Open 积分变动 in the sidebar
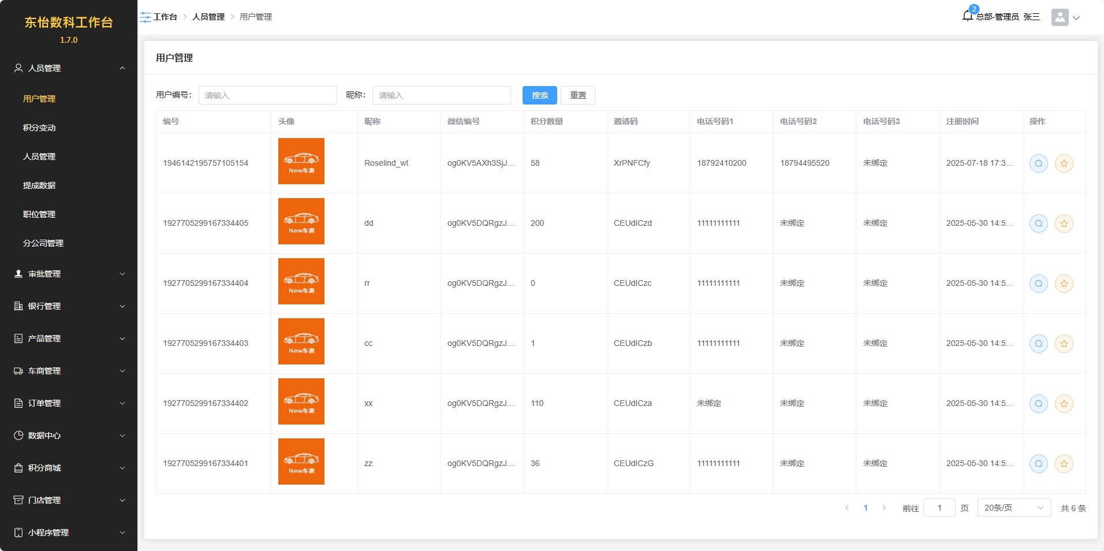Screen dimensions: 1104x551 point(39,128)
